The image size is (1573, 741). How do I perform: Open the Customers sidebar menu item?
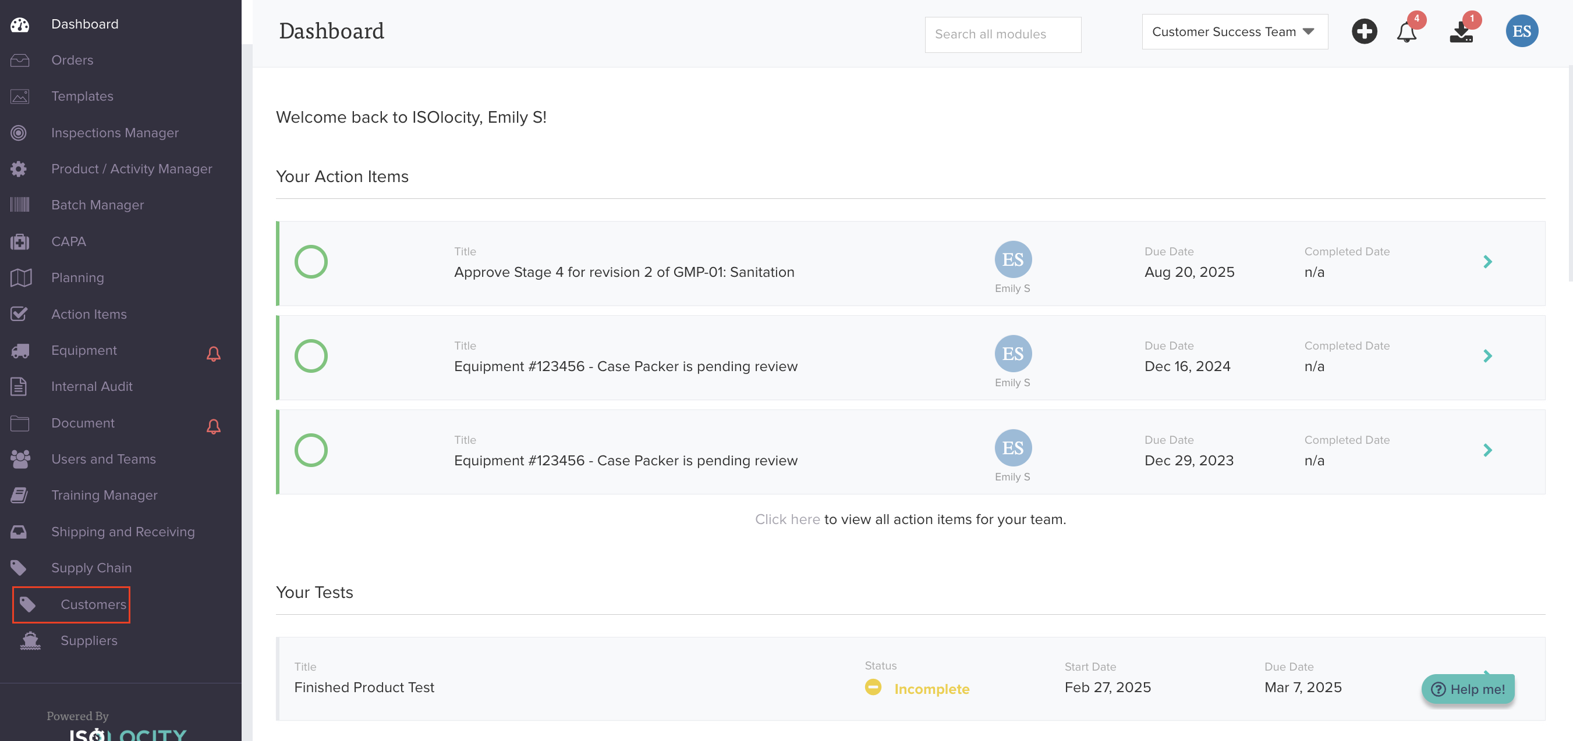click(x=93, y=604)
